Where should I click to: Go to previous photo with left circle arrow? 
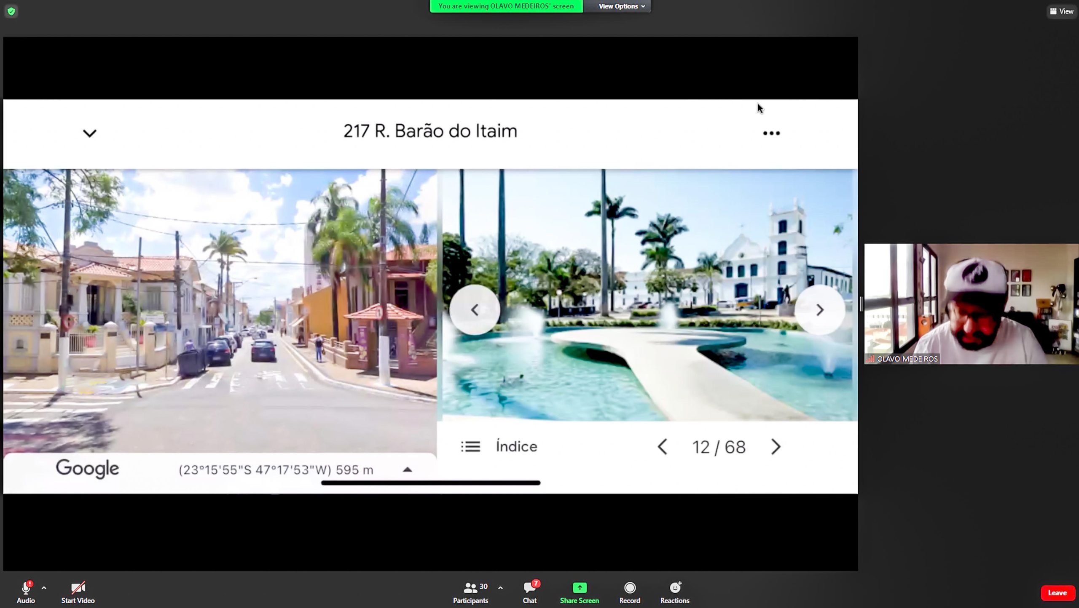pos(475,310)
